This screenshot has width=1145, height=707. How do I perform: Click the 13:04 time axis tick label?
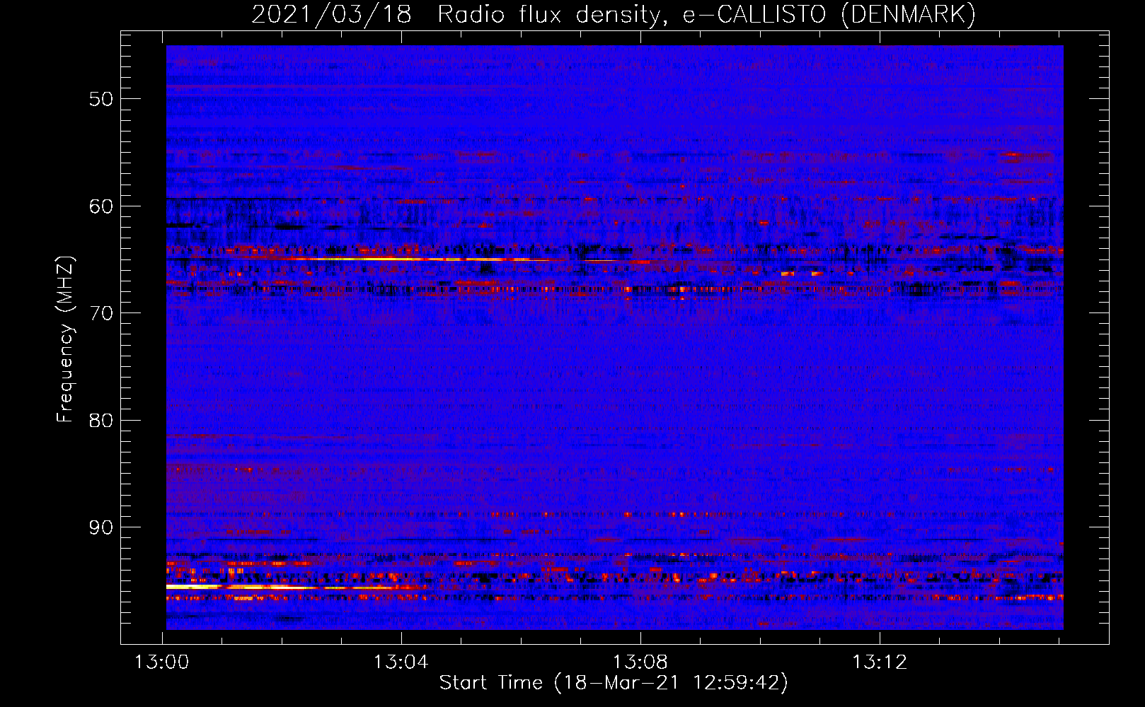pyautogui.click(x=401, y=662)
